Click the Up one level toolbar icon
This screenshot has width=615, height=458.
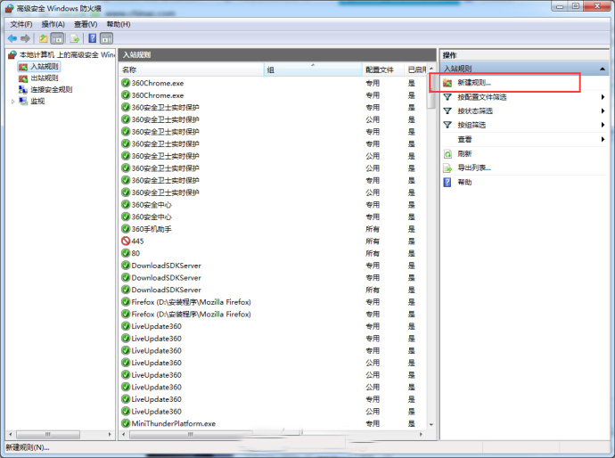tap(43, 38)
